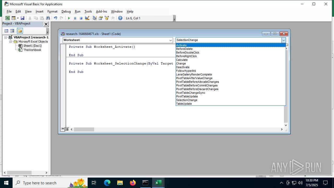Click the Windows Start button

click(6, 183)
